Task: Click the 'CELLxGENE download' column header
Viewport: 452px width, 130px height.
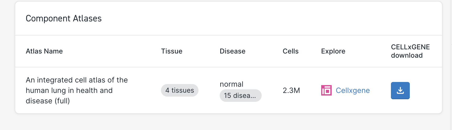Action: click(410, 51)
